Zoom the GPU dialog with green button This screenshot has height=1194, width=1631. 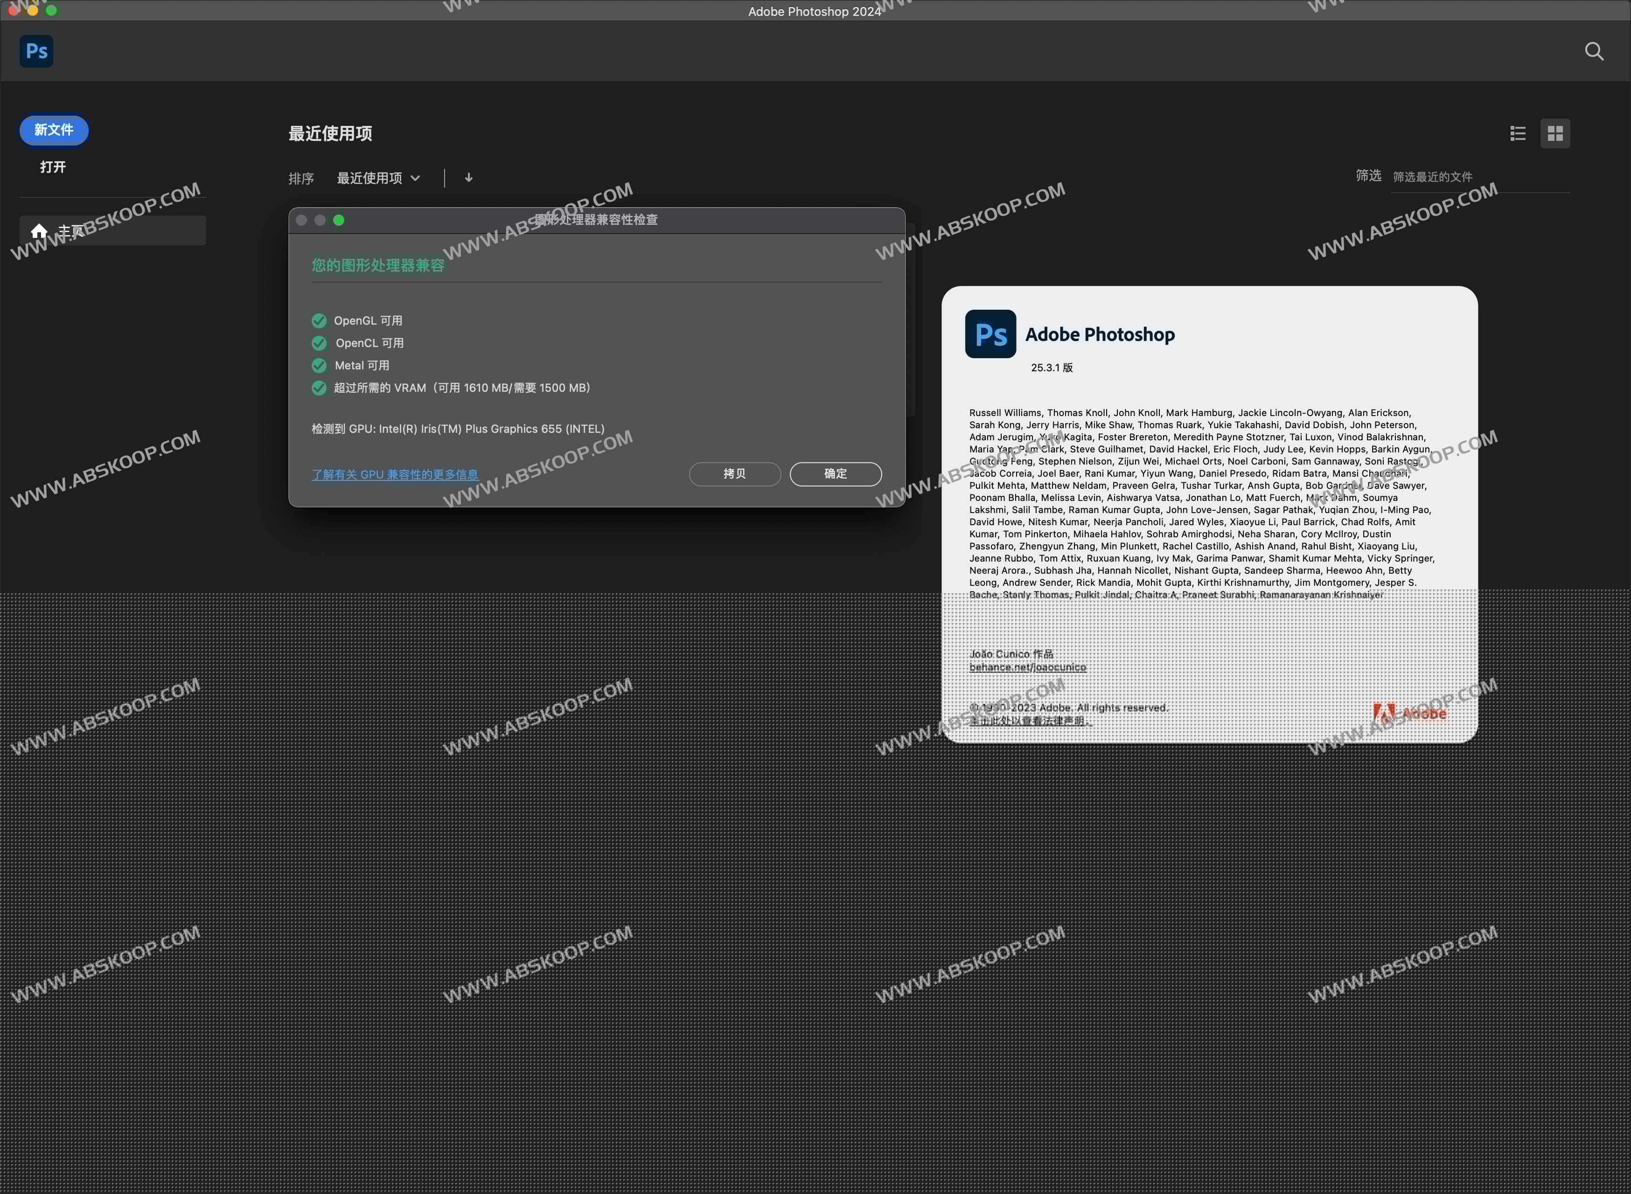click(338, 221)
